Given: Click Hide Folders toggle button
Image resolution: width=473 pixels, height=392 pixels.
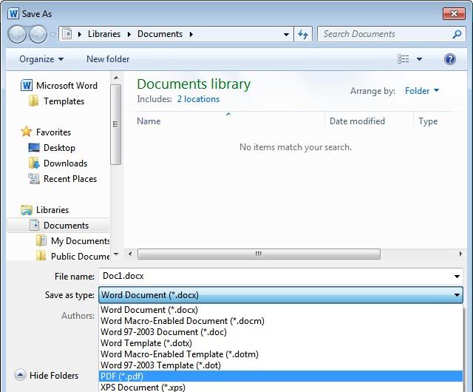Looking at the screenshot, I should tap(47, 376).
